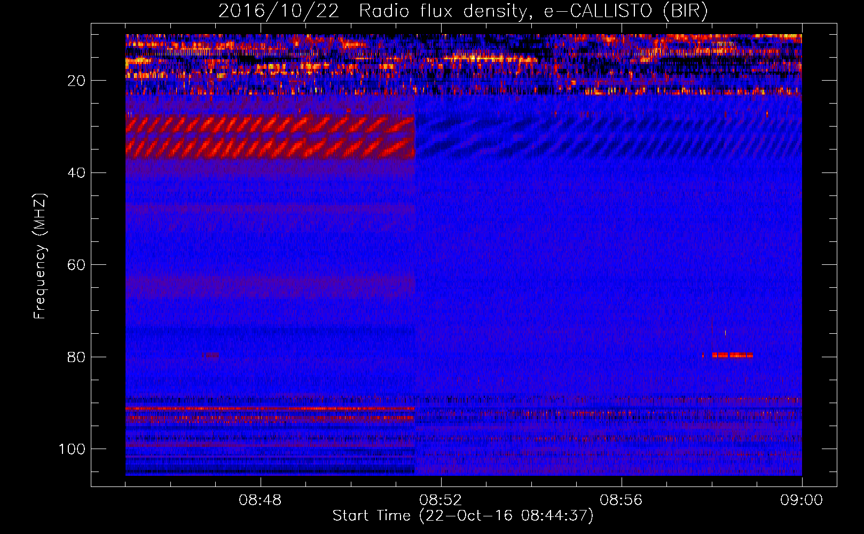
Task: Click the red horizontal line near 91 MHz
Action: point(270,409)
